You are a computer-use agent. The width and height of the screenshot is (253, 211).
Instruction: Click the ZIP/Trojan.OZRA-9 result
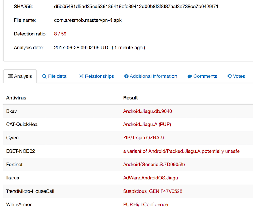pos(143,138)
